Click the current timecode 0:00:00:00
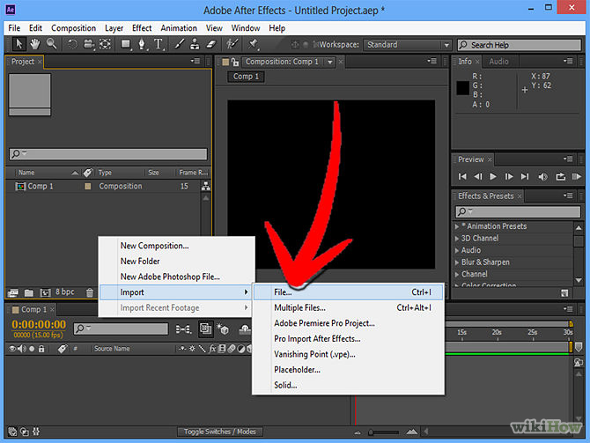 point(39,325)
